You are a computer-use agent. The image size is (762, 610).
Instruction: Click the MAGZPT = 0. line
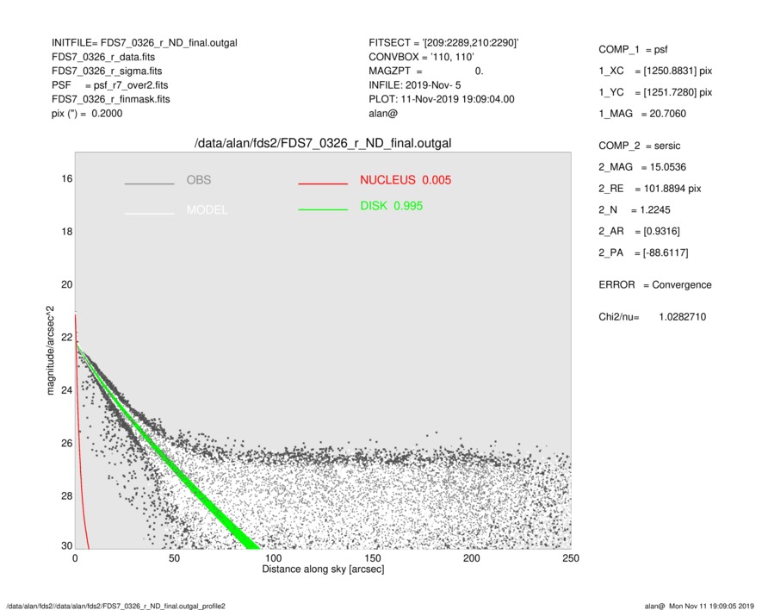tap(425, 71)
